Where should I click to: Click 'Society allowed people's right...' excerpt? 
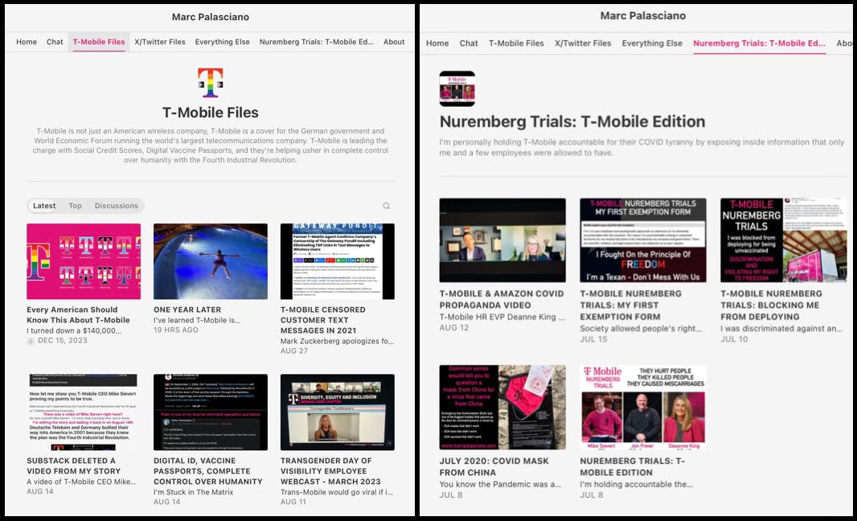click(641, 328)
